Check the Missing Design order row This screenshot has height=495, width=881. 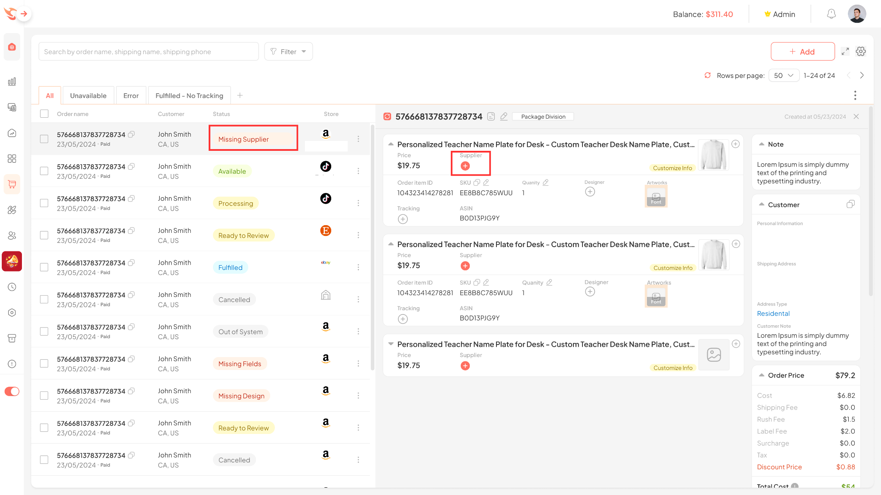coord(44,395)
